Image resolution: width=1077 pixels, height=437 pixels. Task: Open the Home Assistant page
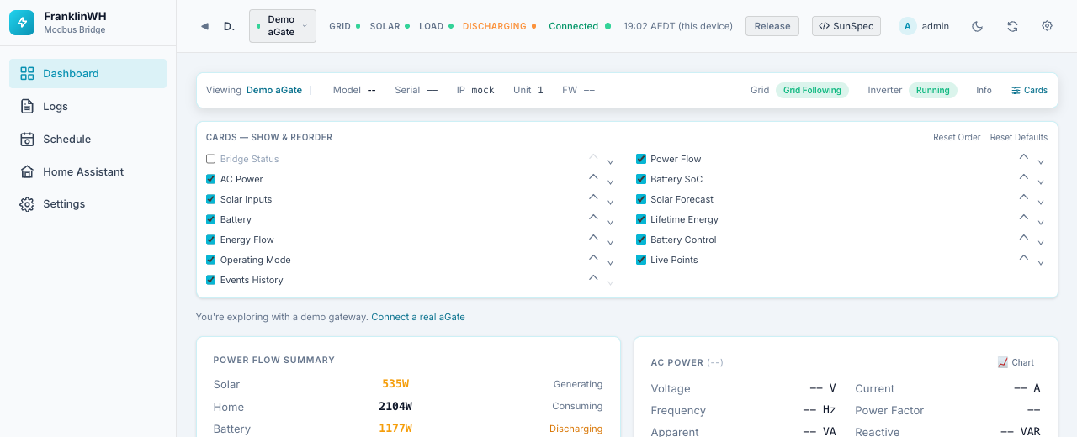pyautogui.click(x=88, y=171)
